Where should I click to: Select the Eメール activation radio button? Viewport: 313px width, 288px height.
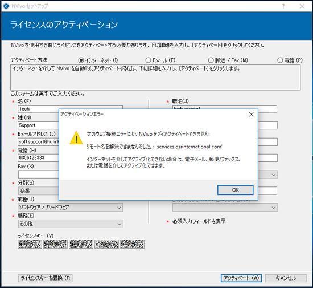(x=148, y=60)
